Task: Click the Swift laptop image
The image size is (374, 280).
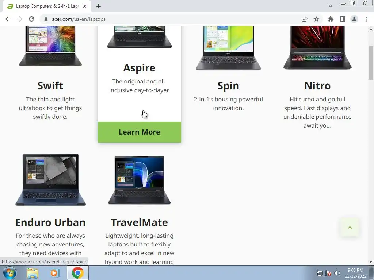Action: point(50,46)
